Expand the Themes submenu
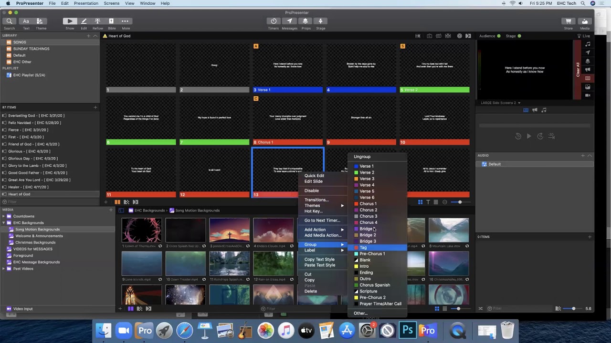This screenshot has height=343, width=611. point(324,206)
